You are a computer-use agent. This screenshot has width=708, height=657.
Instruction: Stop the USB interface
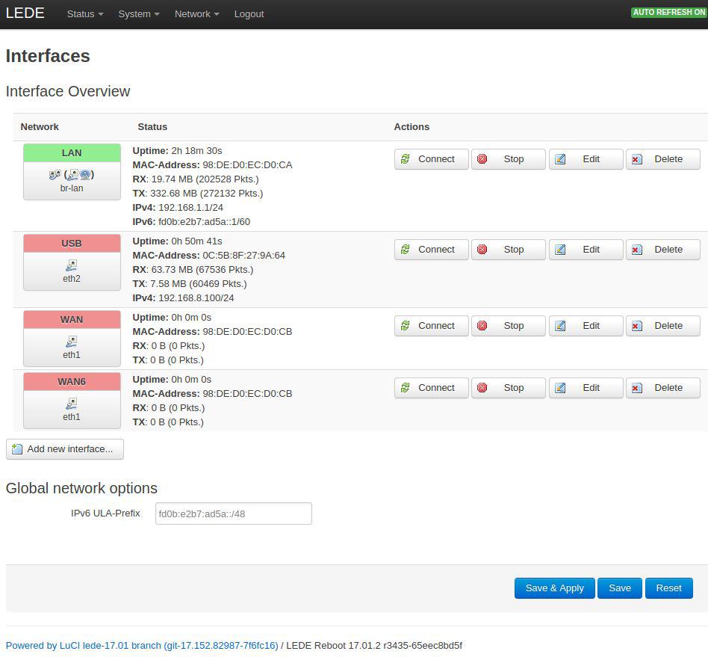coord(509,250)
